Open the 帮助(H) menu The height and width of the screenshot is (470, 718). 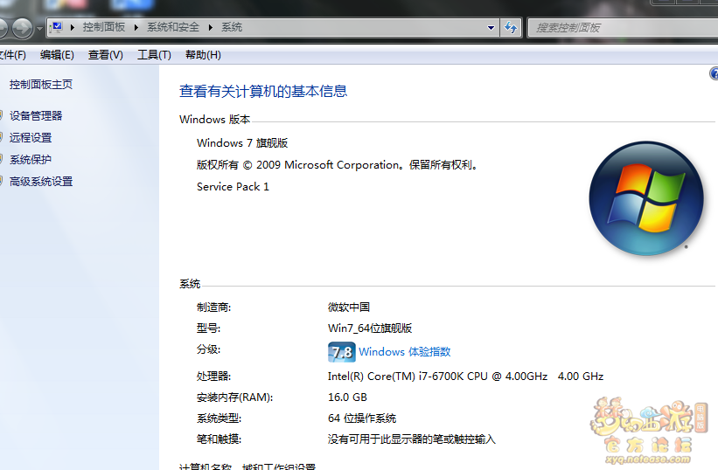point(203,55)
